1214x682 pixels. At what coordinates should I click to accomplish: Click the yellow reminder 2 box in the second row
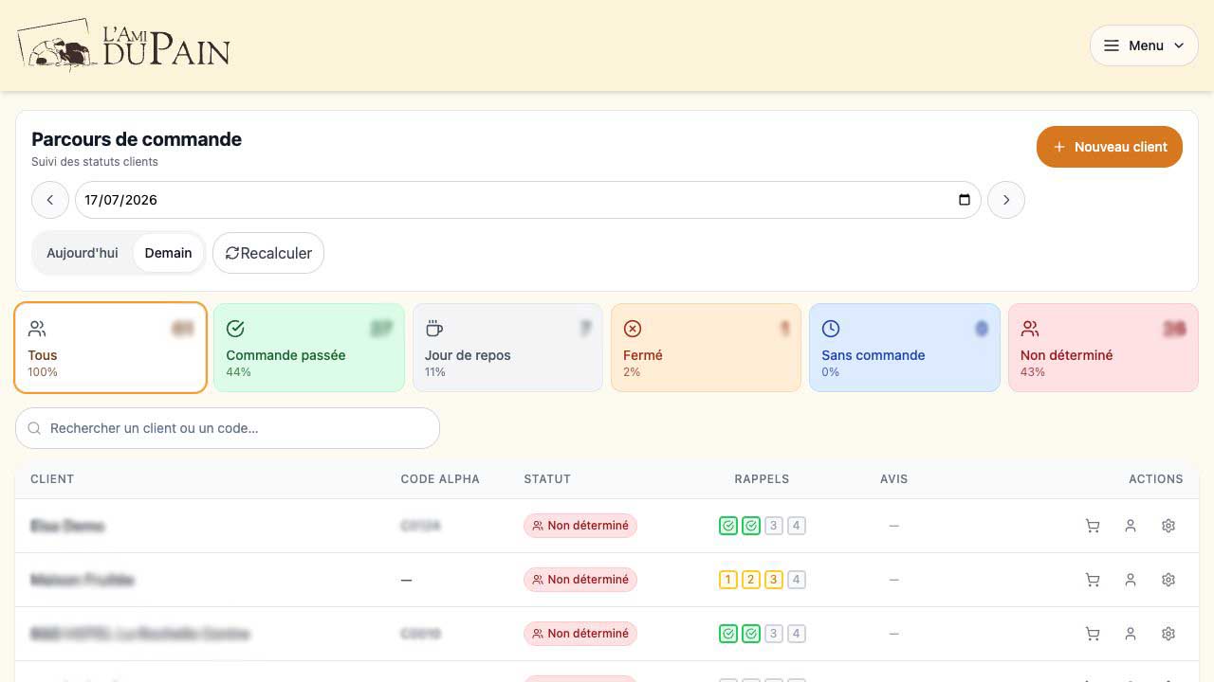[751, 580]
